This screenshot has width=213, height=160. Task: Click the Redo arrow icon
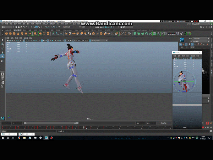[27, 27]
